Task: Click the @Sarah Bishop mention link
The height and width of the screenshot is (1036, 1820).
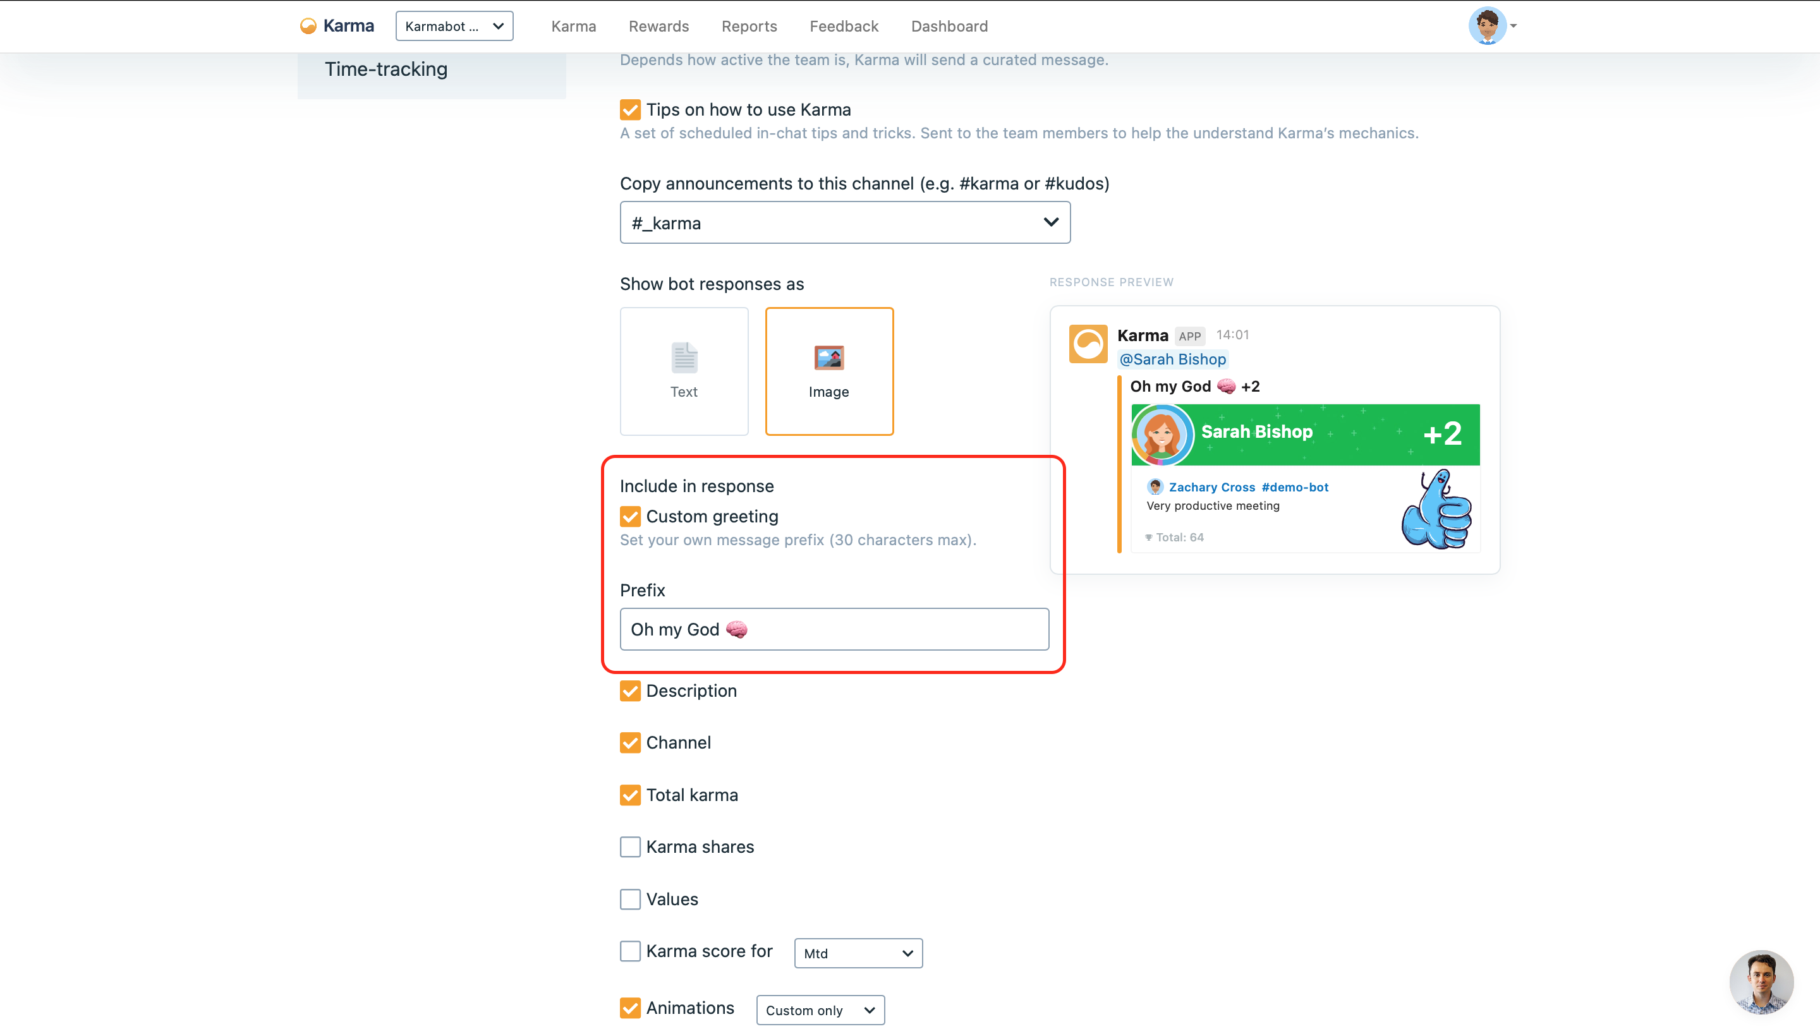Action: coord(1172,359)
